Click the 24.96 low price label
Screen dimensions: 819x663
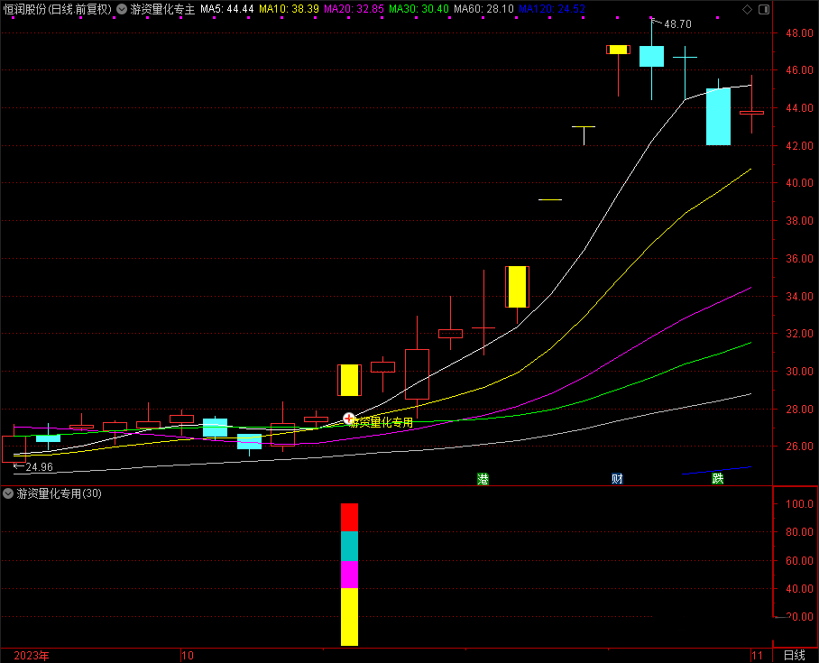(39, 467)
